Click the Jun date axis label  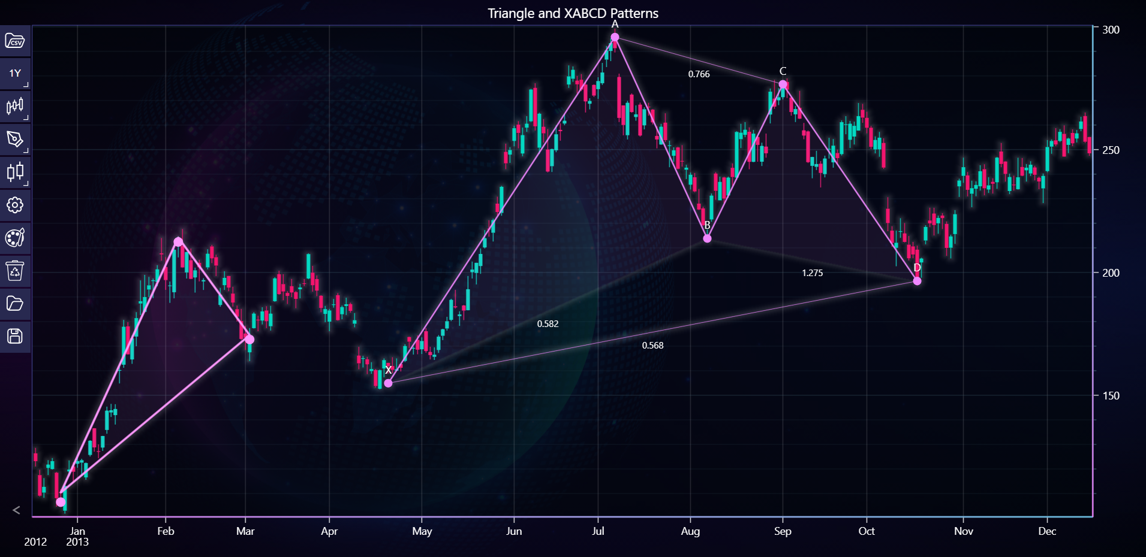514,531
